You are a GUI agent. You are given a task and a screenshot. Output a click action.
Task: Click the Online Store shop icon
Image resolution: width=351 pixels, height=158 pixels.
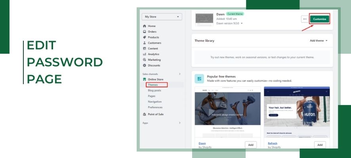click(144, 79)
